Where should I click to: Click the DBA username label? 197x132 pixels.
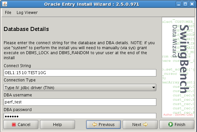click(18, 95)
